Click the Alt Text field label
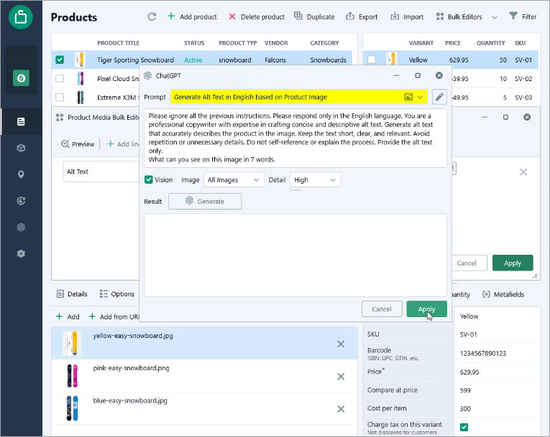Screen dimensions: 550x437 click(x=78, y=171)
